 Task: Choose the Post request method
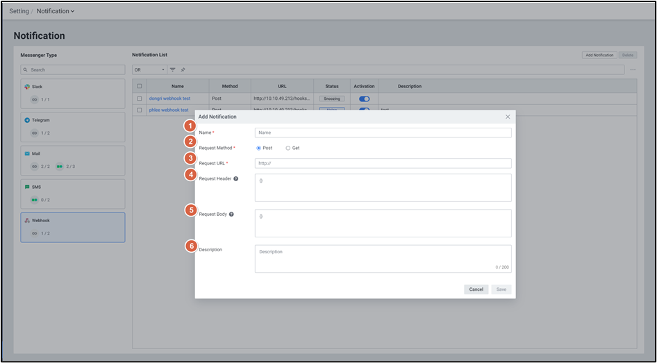tap(259, 148)
